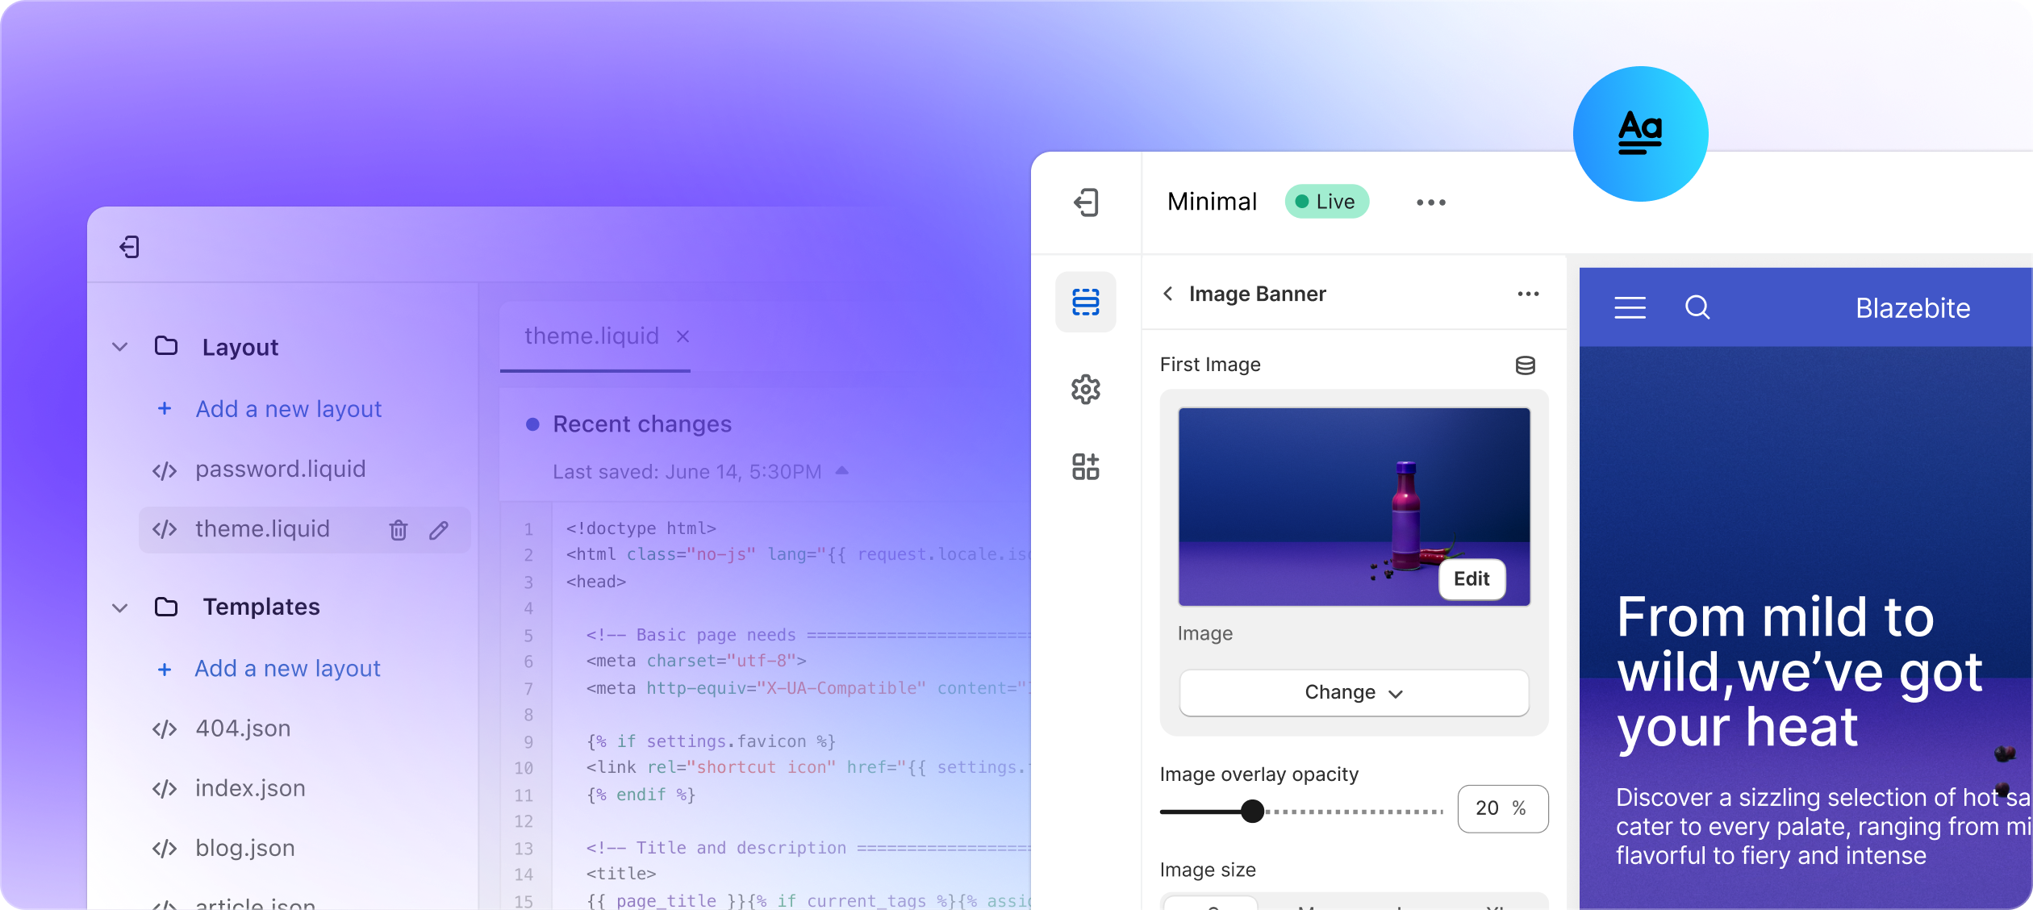Click the more options ellipsis on Image Banner
The width and height of the screenshot is (2033, 910).
[1527, 293]
